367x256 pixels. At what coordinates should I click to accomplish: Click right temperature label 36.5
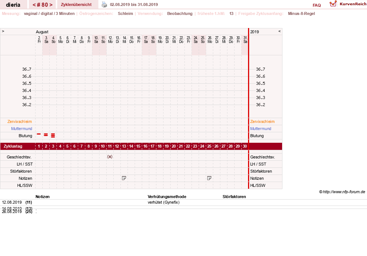(x=260, y=83)
